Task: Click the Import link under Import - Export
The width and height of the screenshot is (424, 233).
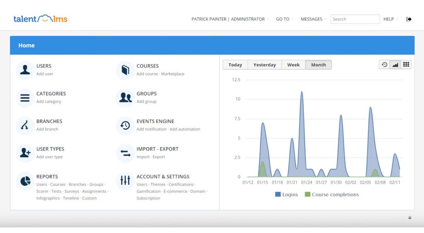Action: tap(143, 157)
